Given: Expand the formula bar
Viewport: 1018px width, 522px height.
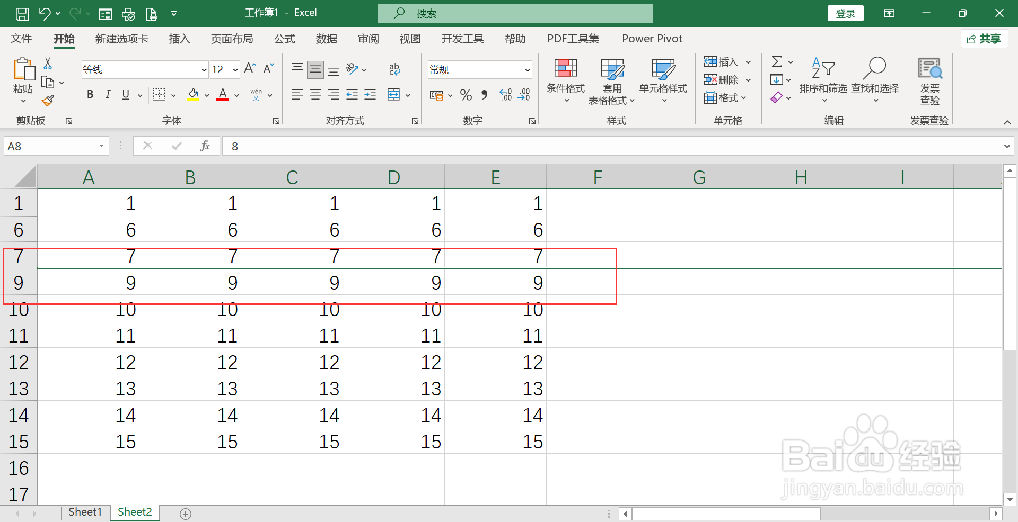Looking at the screenshot, I should click(x=1006, y=147).
